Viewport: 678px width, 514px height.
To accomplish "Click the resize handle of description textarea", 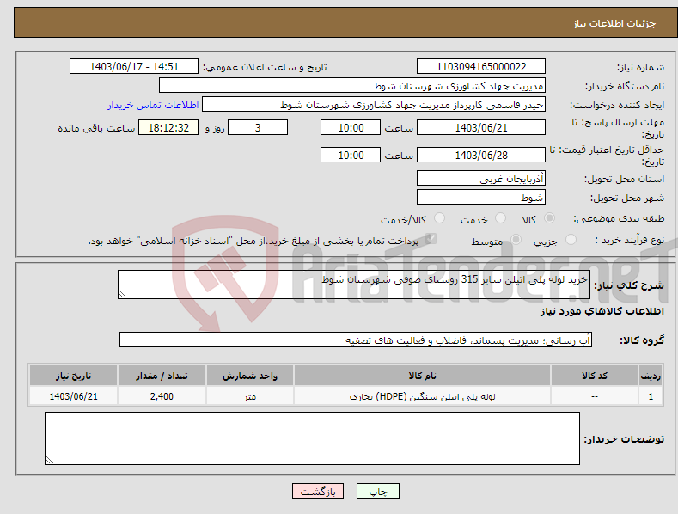I will click(x=123, y=294).
